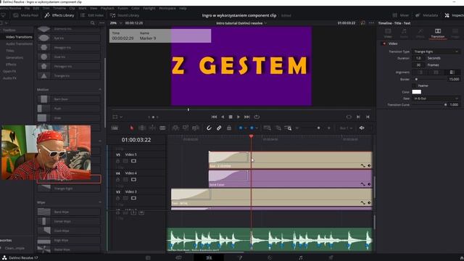Disable the Video 4 track monitor icon
Image resolution: width=464 pixels, height=261 pixels.
click(133, 180)
